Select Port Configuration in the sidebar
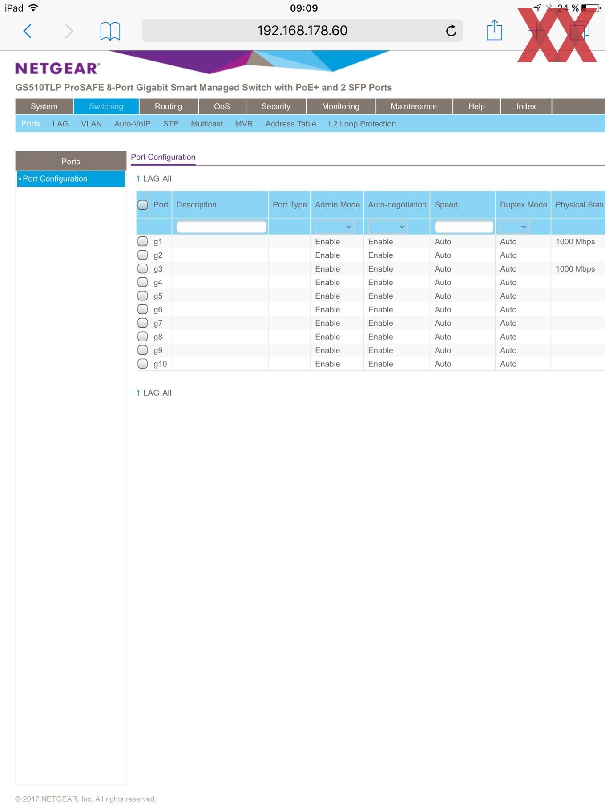605x807 pixels. (x=71, y=178)
